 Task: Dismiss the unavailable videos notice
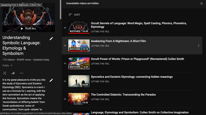(x=202, y=3)
